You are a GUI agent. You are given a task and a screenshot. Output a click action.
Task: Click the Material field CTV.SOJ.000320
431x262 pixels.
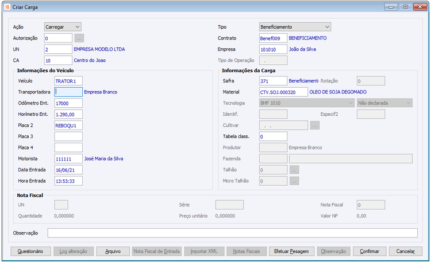[x=283, y=92]
